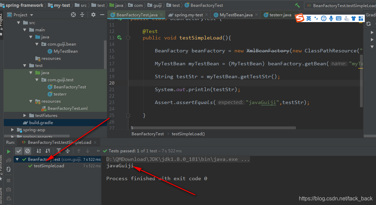
Task: Toggle show passed tests checkmark button
Action: 19,151
